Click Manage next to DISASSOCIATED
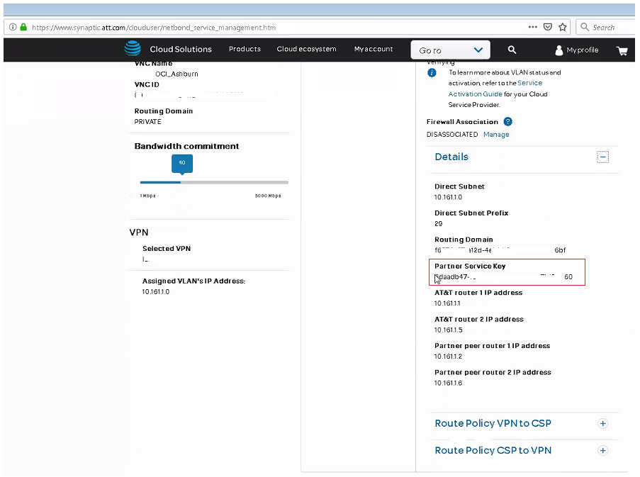 (x=496, y=135)
